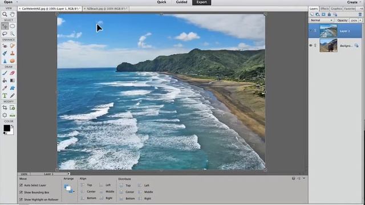This screenshot has width=365, height=205.
Task: Click the Create button
Action: pos(352,2)
